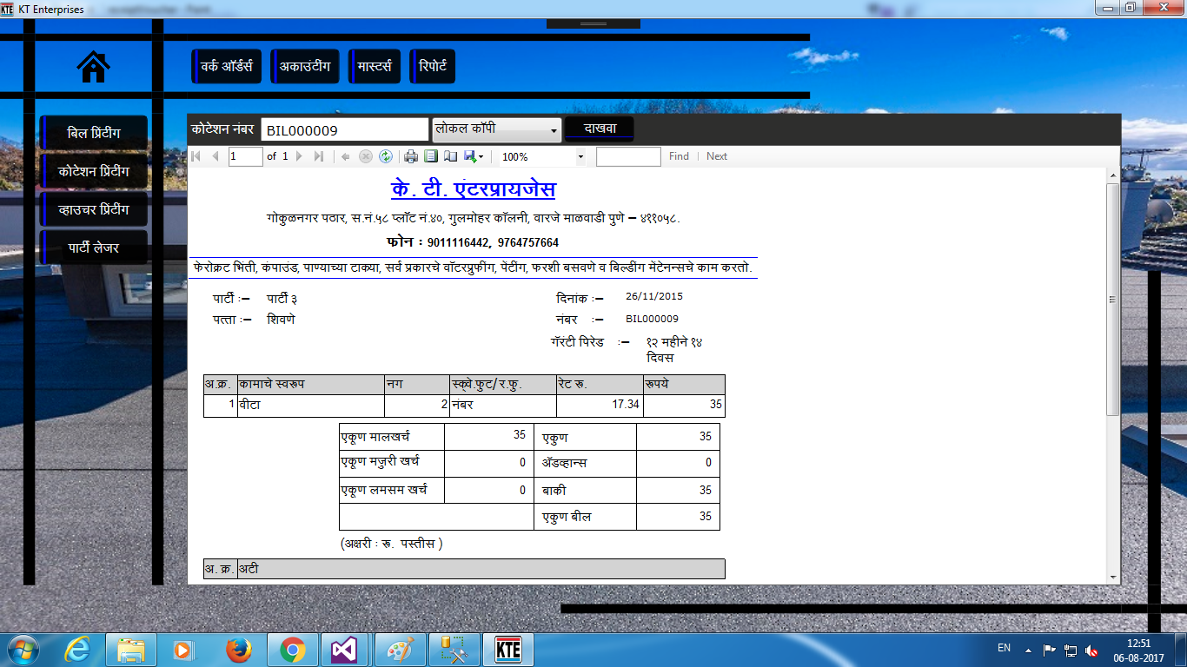
Task: Open Firefox from the taskbar
Action: 238,650
